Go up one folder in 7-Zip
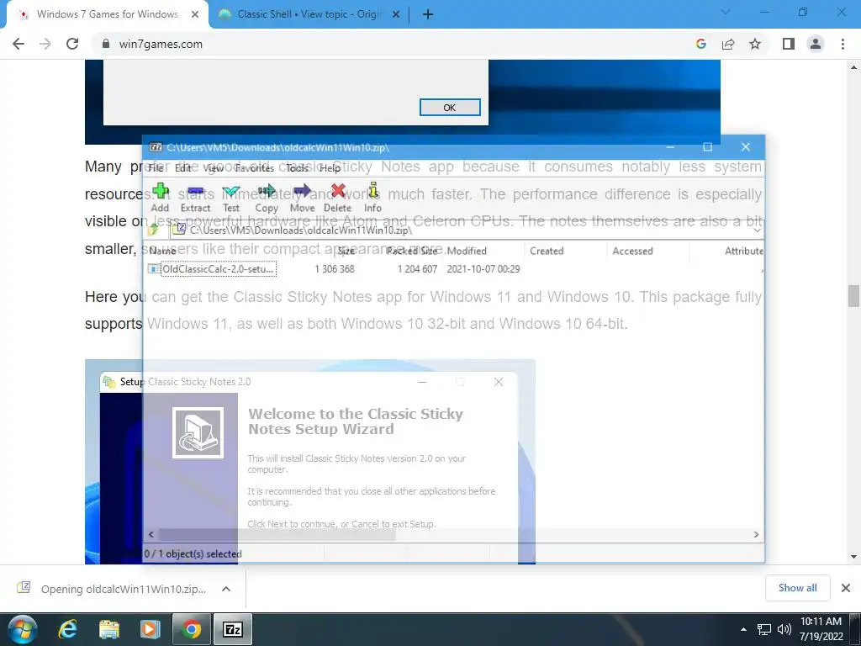Screen dimensions: 861x646 154,230
